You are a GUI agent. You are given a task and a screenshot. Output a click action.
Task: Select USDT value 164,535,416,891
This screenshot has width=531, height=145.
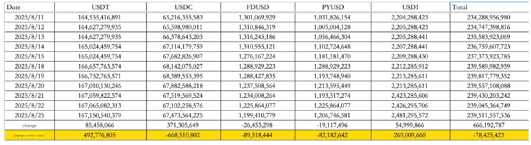(x=101, y=17)
